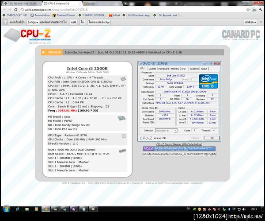Click the CPU-Z validation database logo
This screenshot has height=221, width=265.
tap(28, 35)
